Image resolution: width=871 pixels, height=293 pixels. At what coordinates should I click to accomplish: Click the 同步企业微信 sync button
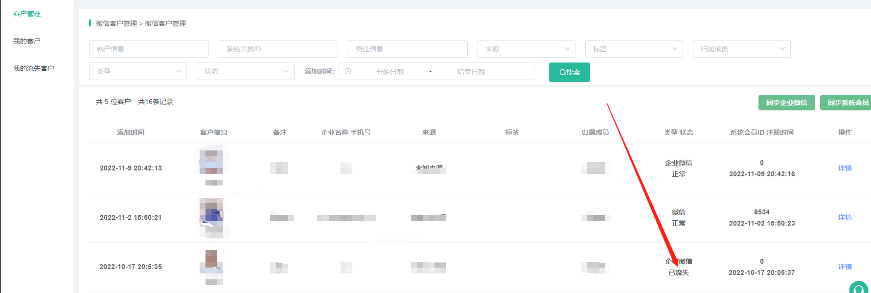point(786,103)
